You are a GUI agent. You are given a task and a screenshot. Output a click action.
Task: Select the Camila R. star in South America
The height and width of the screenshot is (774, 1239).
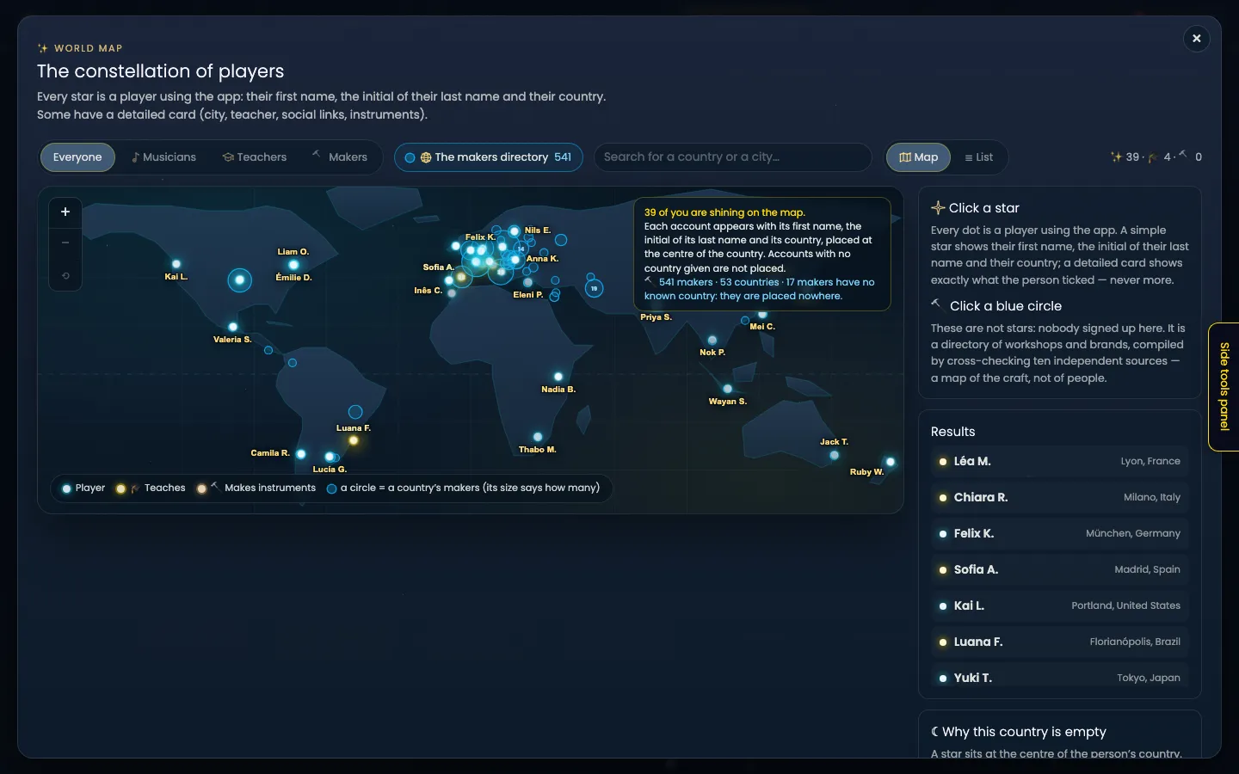301,453
